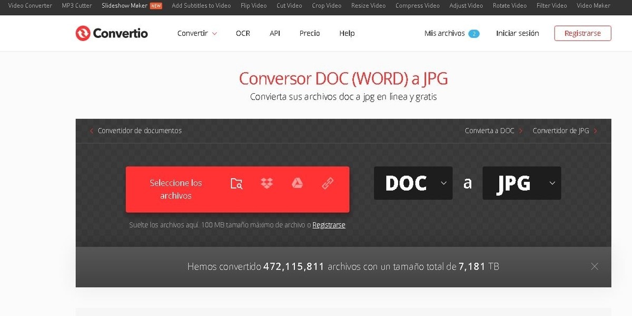Viewport: 632px width, 316px height.
Task: Open the Registrarse link below the drop zone
Action: [329, 224]
